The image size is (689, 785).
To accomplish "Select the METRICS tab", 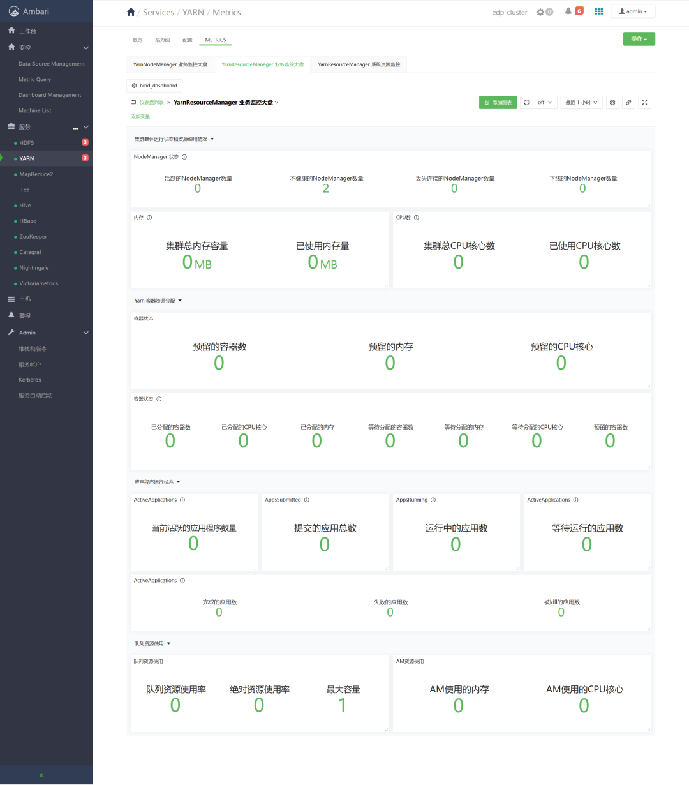I will (x=216, y=40).
